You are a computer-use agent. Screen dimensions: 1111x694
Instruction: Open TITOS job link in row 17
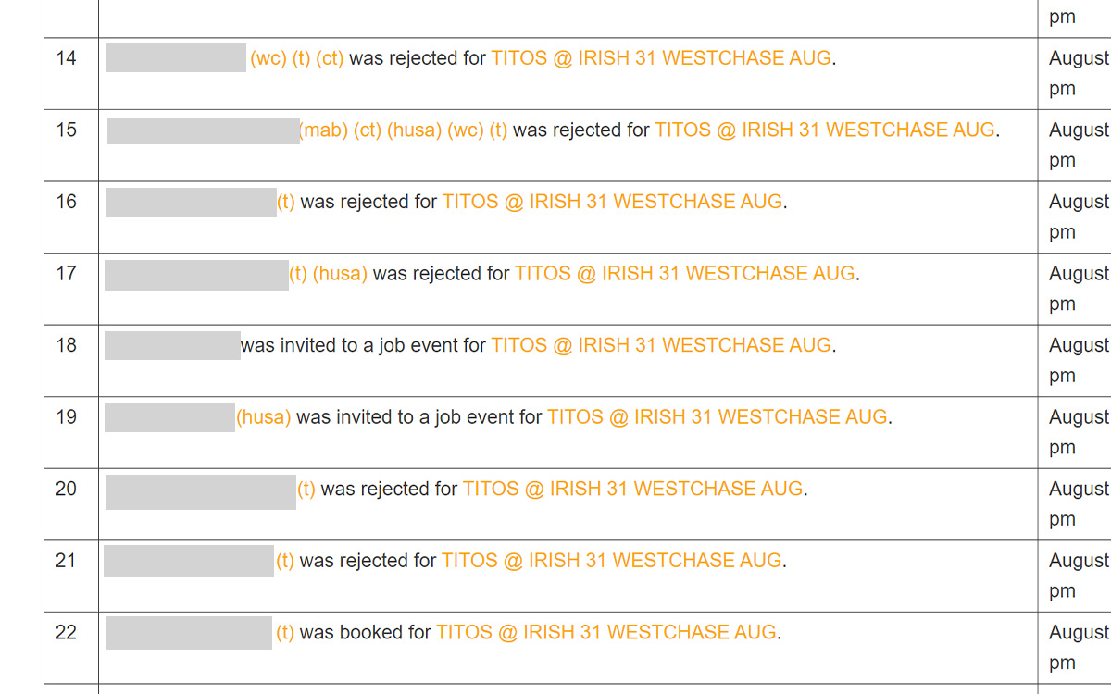click(x=685, y=274)
